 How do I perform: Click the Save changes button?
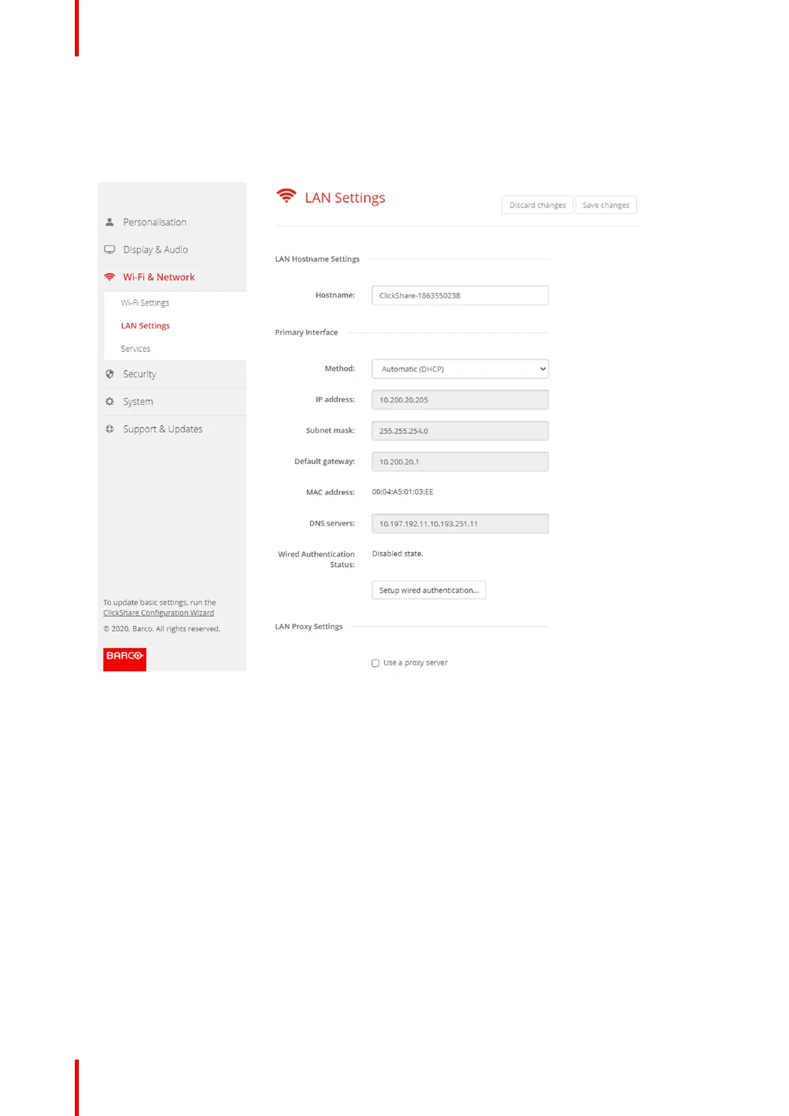click(605, 205)
